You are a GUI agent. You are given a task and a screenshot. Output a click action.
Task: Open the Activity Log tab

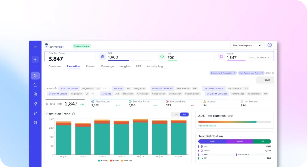(155, 66)
